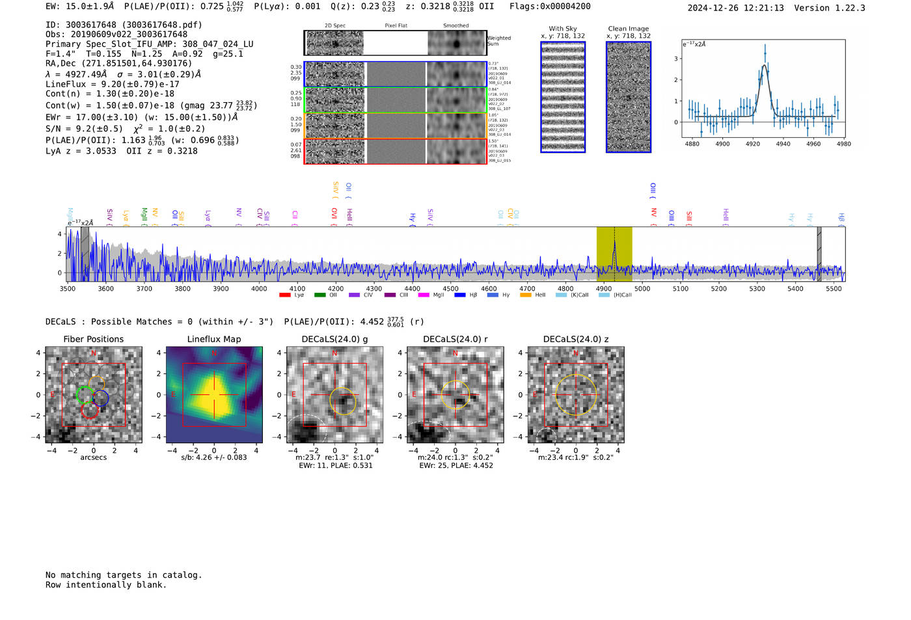Click the Row intentionally blank text

coord(106,585)
